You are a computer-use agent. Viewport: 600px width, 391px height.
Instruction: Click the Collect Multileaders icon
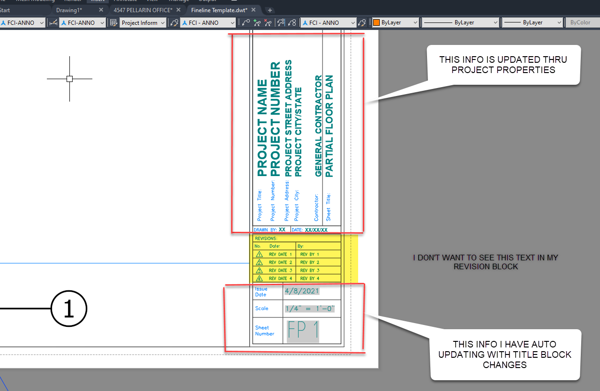292,22
